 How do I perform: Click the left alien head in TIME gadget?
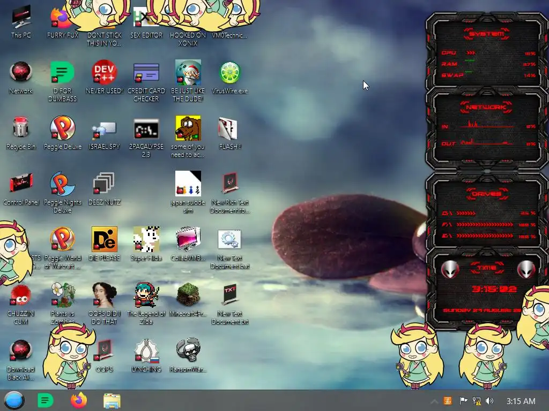pyautogui.click(x=450, y=269)
